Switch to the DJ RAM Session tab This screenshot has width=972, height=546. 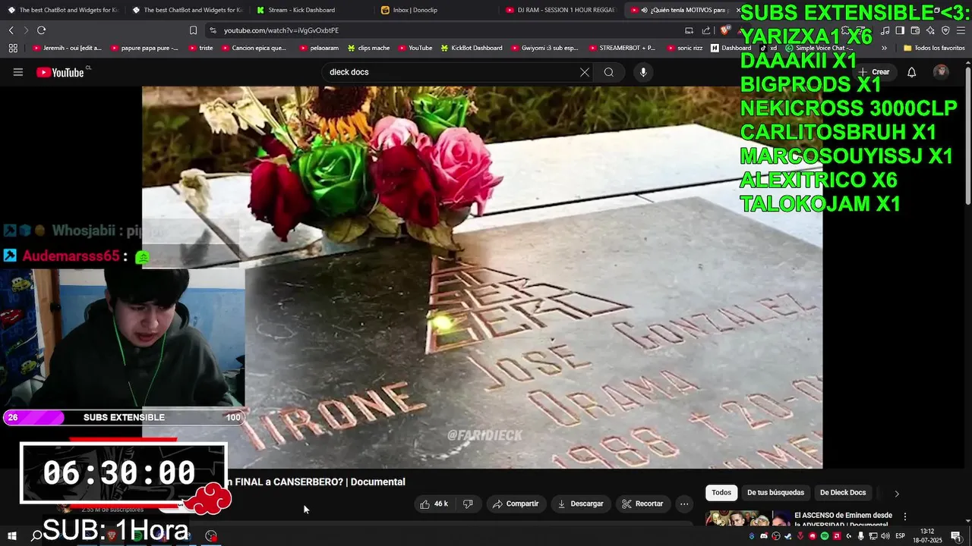560,10
